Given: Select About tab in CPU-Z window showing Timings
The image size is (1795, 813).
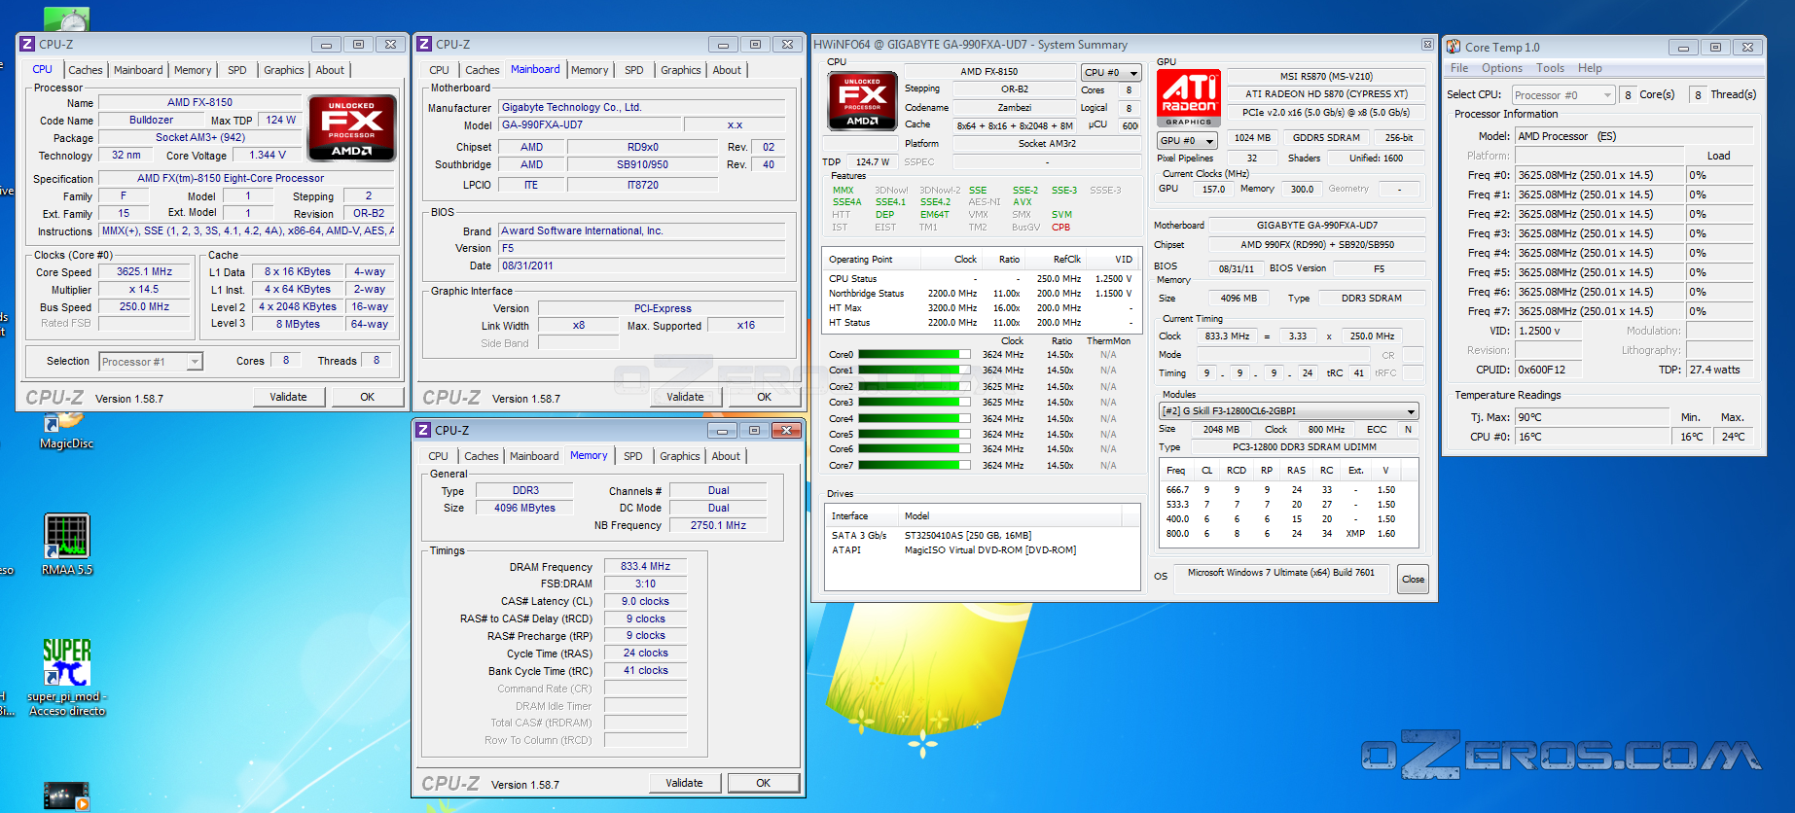Looking at the screenshot, I should click(726, 456).
